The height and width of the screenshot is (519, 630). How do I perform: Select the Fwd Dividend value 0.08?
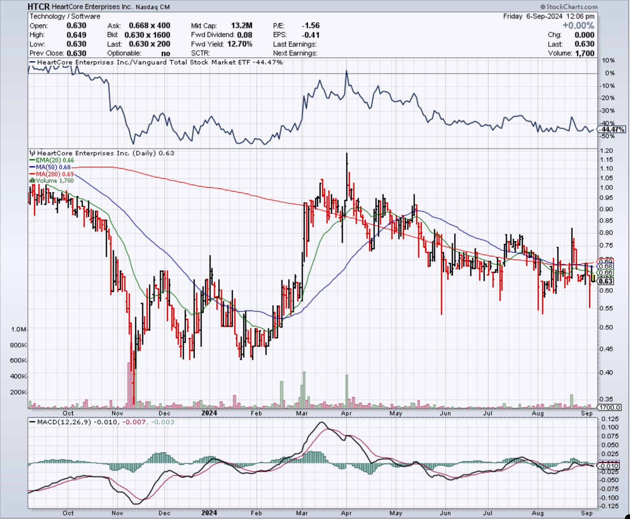click(x=245, y=35)
